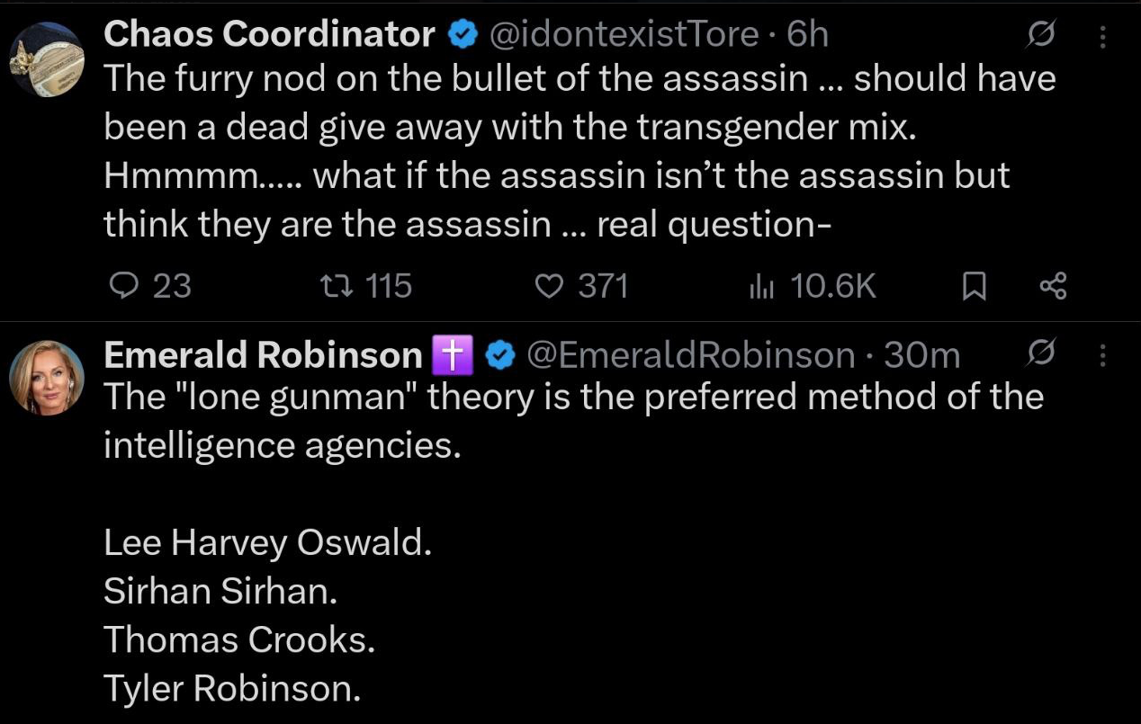Bookmark Chaos Coordinator's post

coord(975,287)
